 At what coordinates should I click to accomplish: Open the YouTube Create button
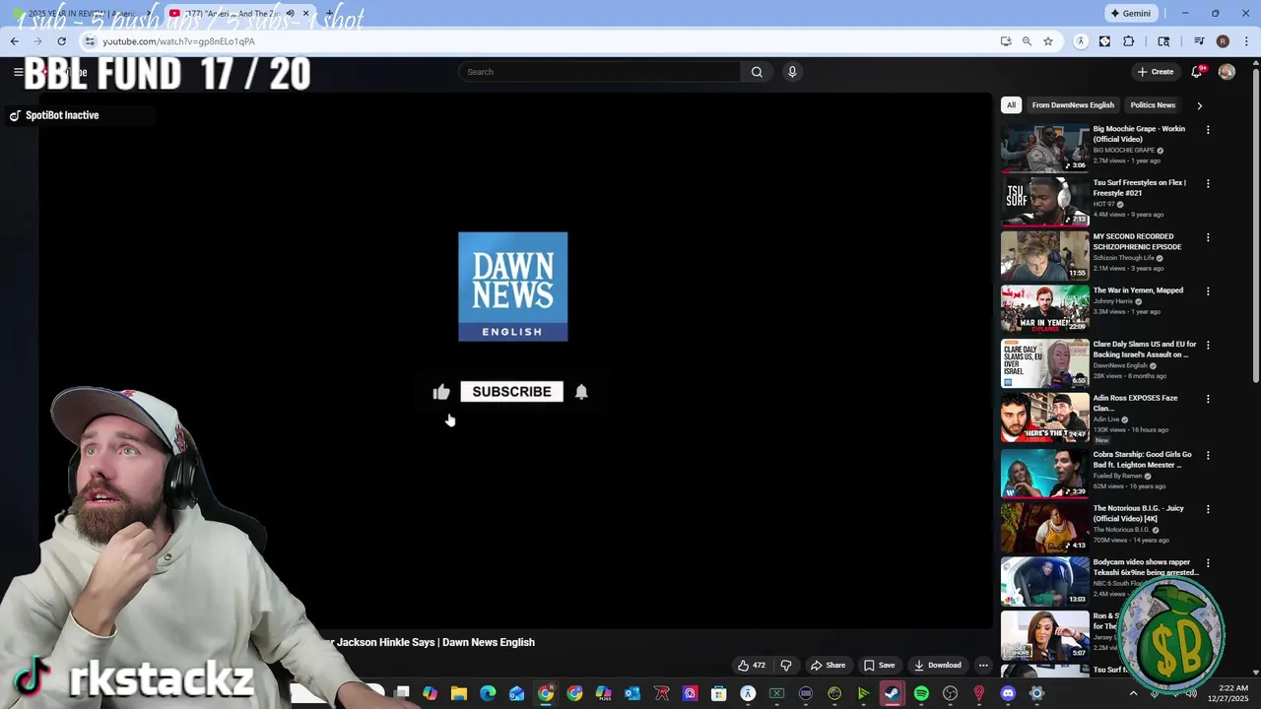(x=1156, y=72)
